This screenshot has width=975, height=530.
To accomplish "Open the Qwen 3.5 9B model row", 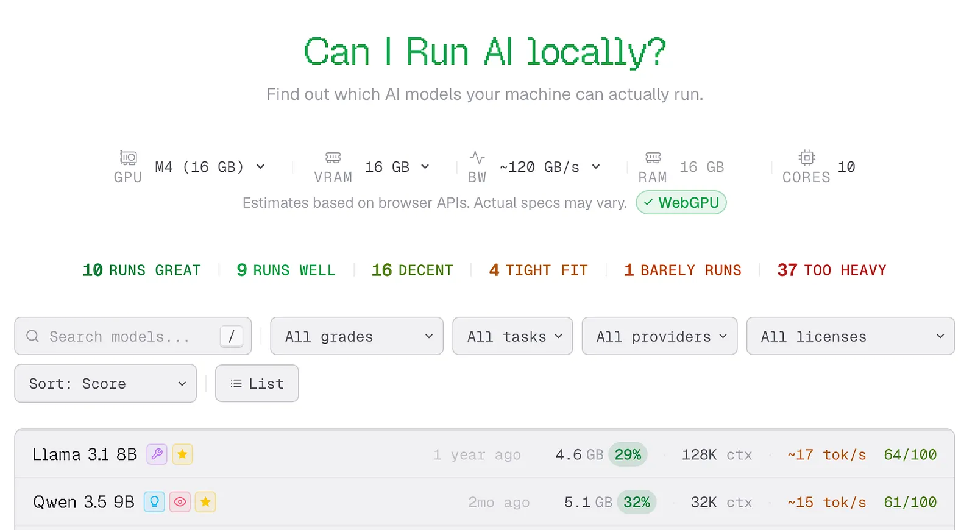I will point(484,502).
